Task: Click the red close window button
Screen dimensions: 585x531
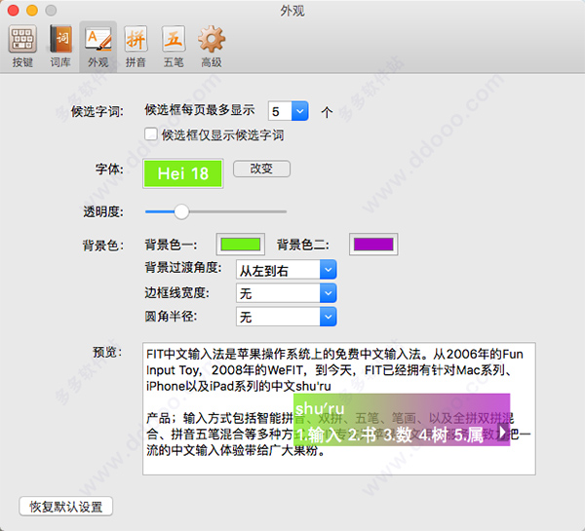Action: [x=13, y=11]
